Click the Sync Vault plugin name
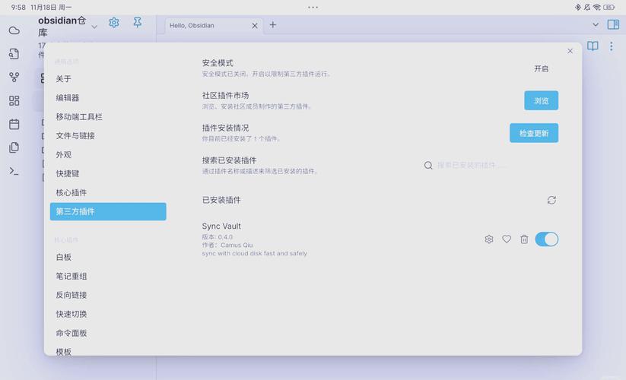 pos(221,226)
